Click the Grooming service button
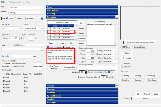161x107 pixels. pyautogui.click(x=152, y=76)
